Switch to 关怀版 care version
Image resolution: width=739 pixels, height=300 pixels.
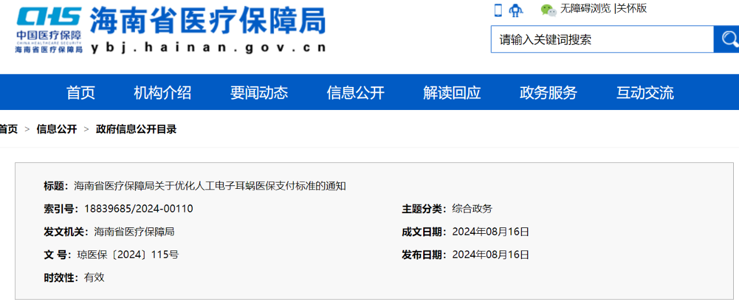(x=632, y=9)
